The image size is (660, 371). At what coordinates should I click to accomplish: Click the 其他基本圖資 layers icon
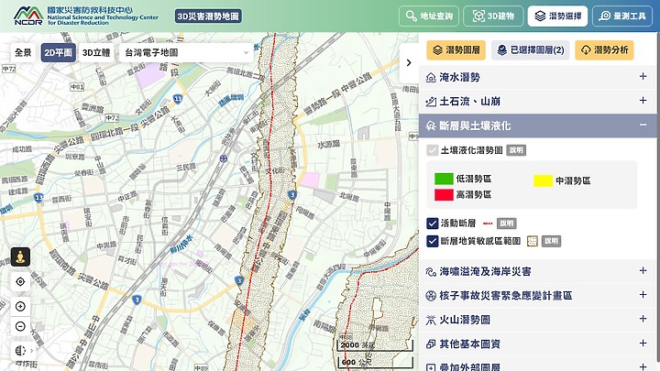(431, 344)
